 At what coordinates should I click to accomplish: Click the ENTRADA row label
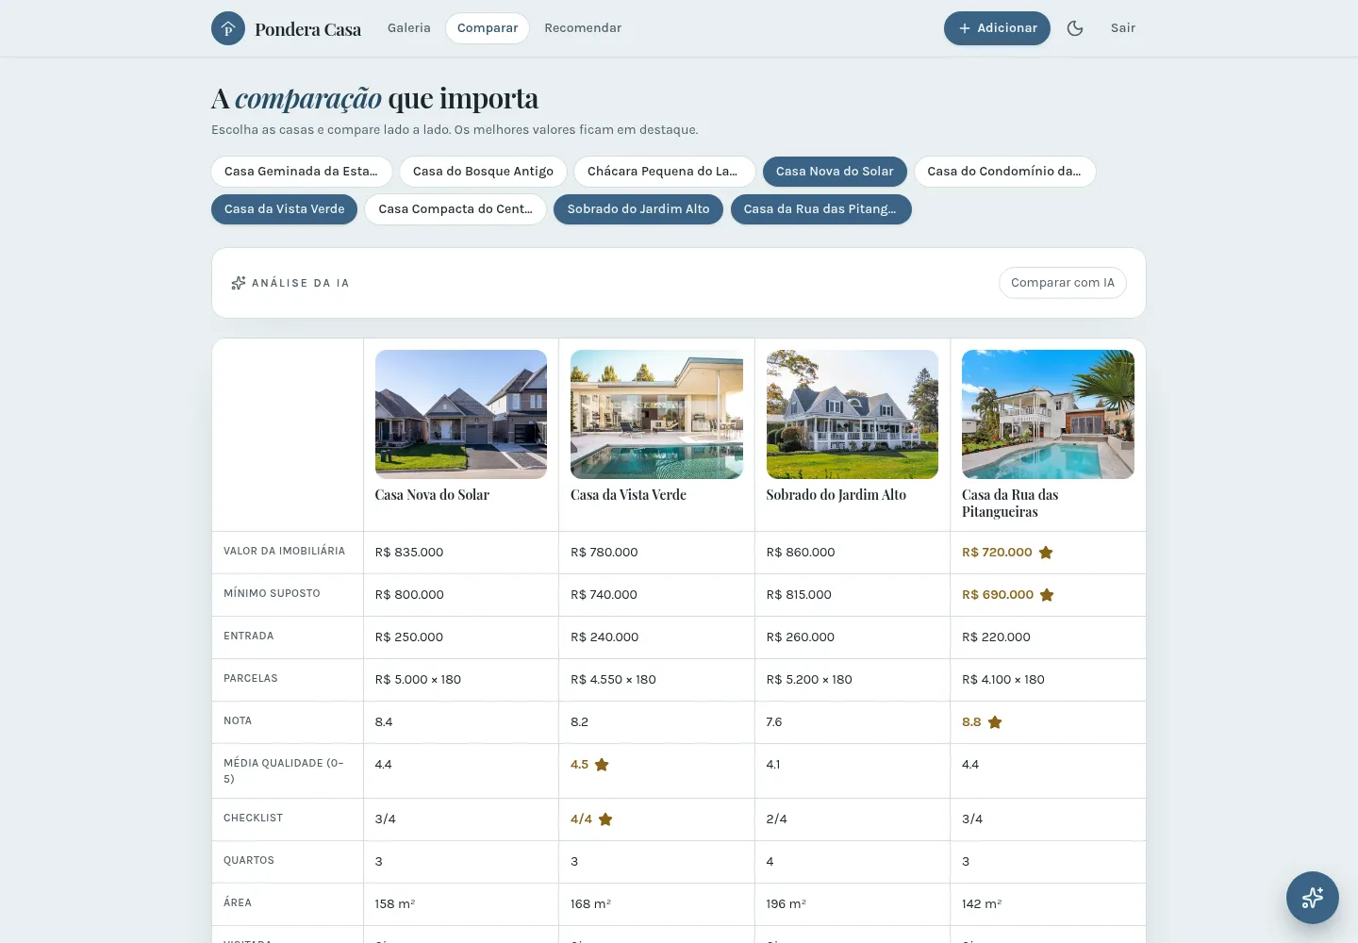[x=249, y=636]
